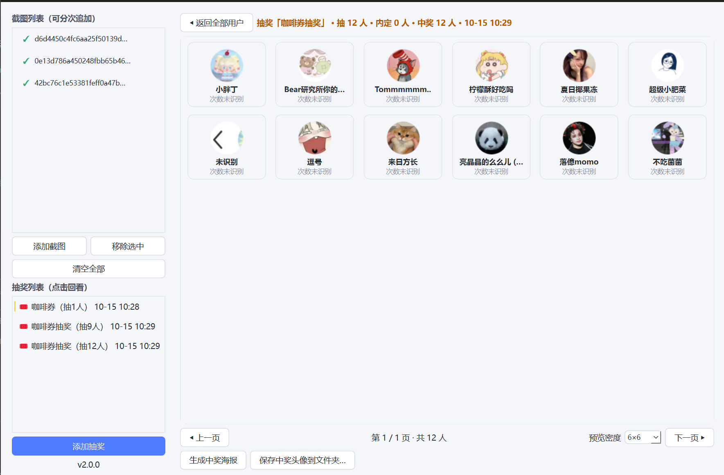The image size is (724, 475).
Task: Click 生成中奖海报 to generate the poster
Action: (x=213, y=460)
